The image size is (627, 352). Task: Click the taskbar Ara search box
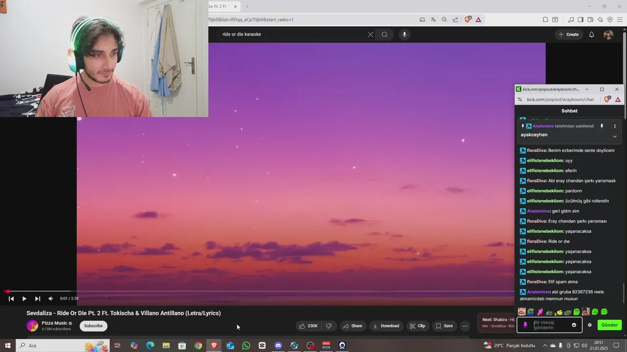63,346
